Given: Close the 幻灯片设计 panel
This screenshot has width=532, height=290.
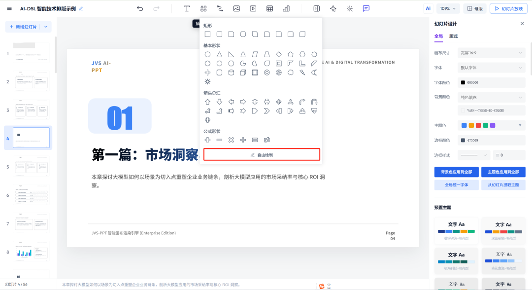Looking at the screenshot, I should point(522,24).
